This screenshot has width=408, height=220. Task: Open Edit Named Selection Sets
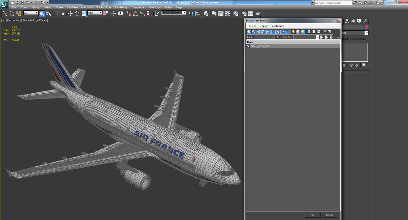coord(157,13)
